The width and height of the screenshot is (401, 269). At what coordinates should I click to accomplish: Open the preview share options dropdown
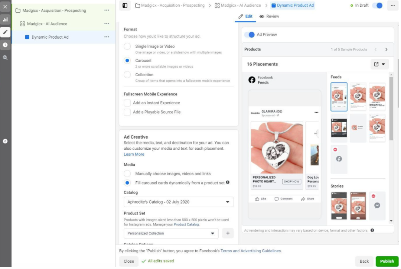pyautogui.click(x=379, y=64)
